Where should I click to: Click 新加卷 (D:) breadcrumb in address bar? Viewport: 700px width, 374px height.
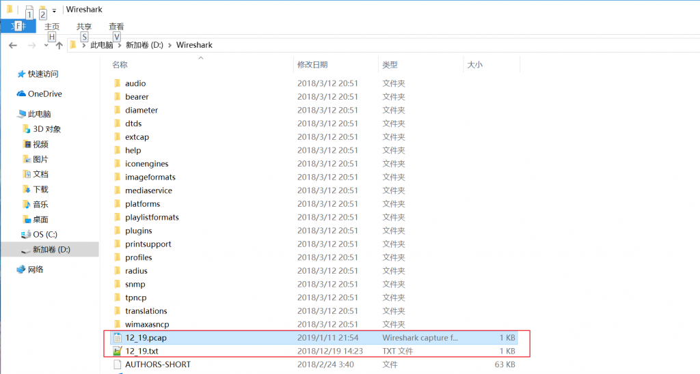point(144,45)
